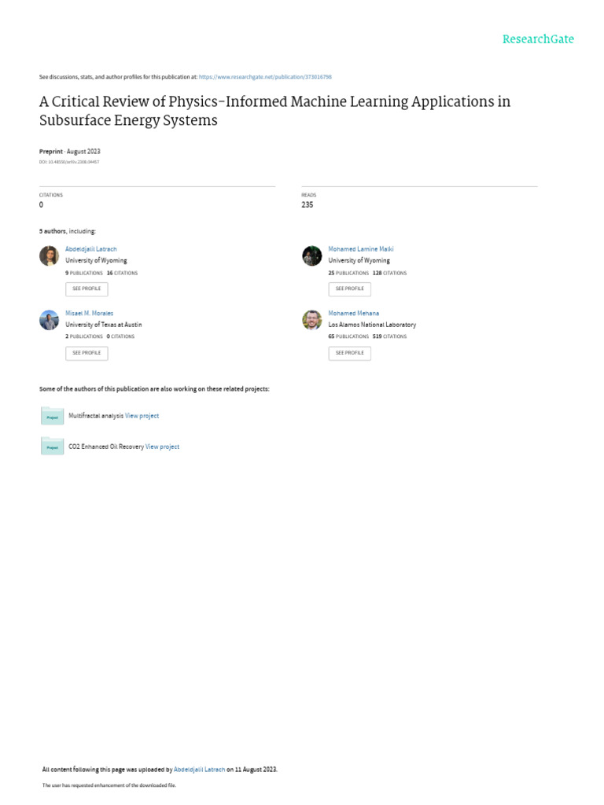
Task: Click Misael M. Morales's profile photo
Action: (50, 320)
